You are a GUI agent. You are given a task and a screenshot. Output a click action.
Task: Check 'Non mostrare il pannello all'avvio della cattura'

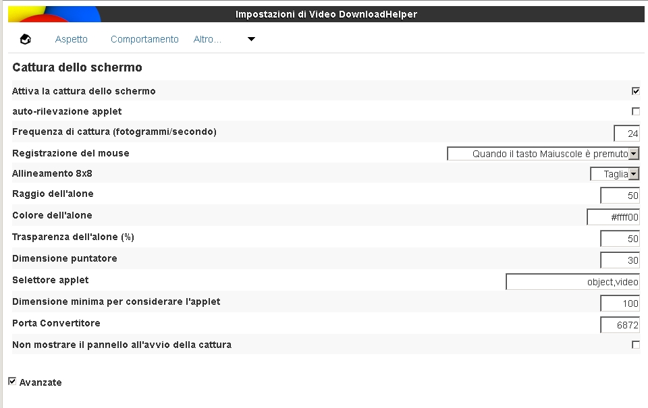click(x=636, y=345)
